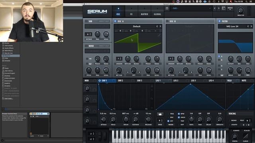The width and height of the screenshot is (255, 143).
Task: Click the envelope lock icon beside graph
Action: [x=152, y=87]
